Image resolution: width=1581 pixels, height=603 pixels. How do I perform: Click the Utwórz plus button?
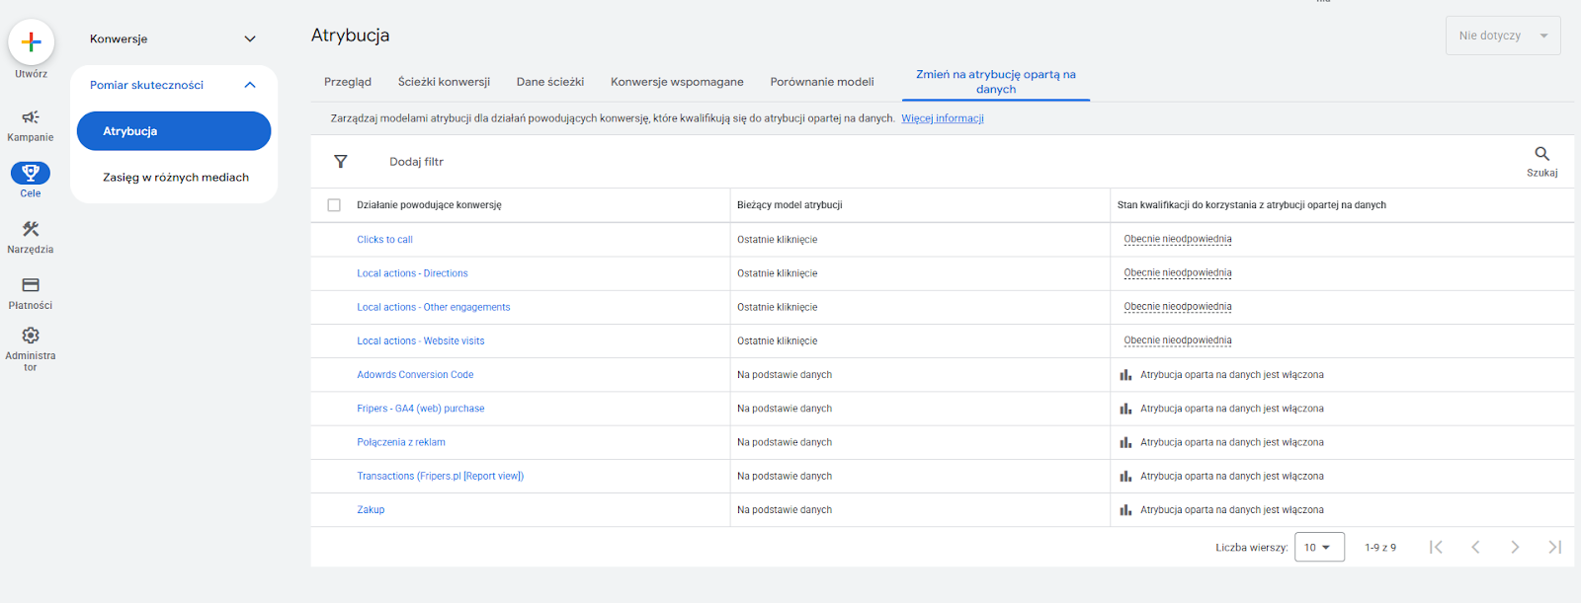coord(31,42)
